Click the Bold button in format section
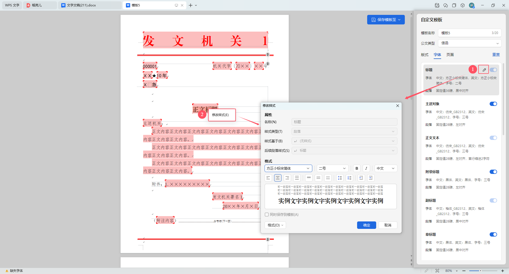Image resolution: width=509 pixels, height=274 pixels. click(x=357, y=168)
